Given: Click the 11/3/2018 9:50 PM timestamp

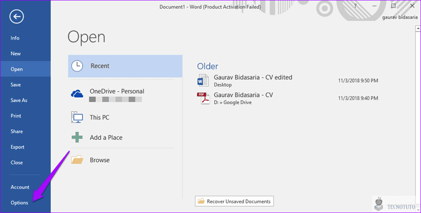Looking at the screenshot, I should click(x=358, y=81).
